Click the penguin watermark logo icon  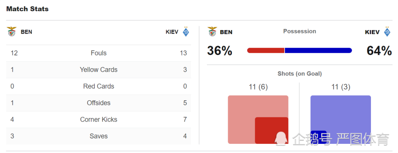tap(281, 139)
